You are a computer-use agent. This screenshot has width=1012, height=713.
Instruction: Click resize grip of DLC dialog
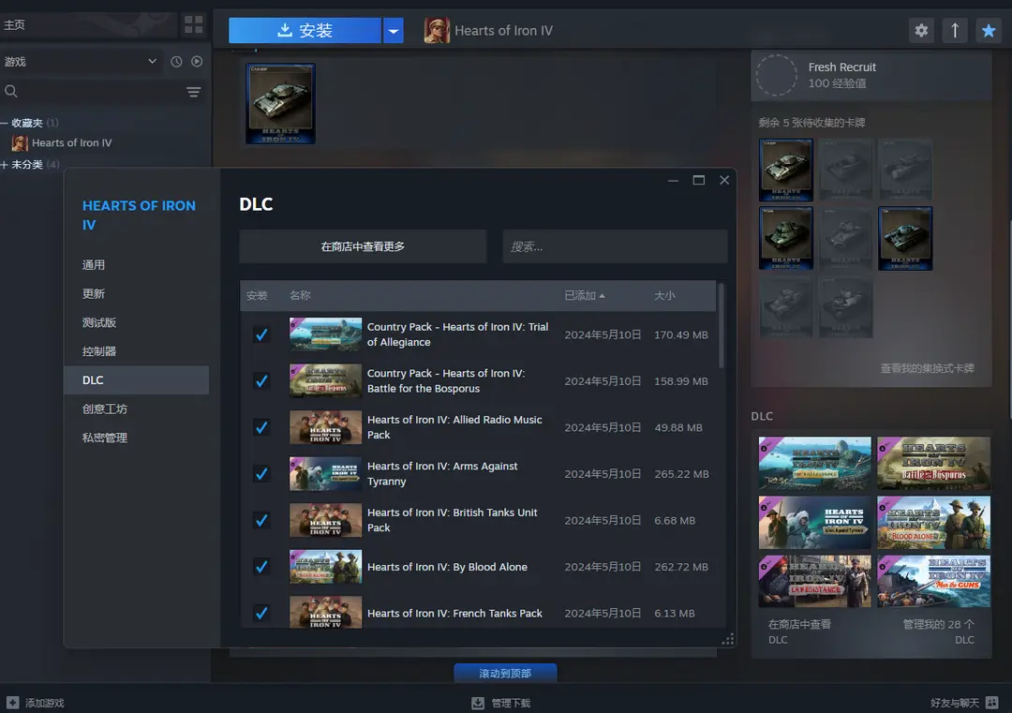click(728, 639)
